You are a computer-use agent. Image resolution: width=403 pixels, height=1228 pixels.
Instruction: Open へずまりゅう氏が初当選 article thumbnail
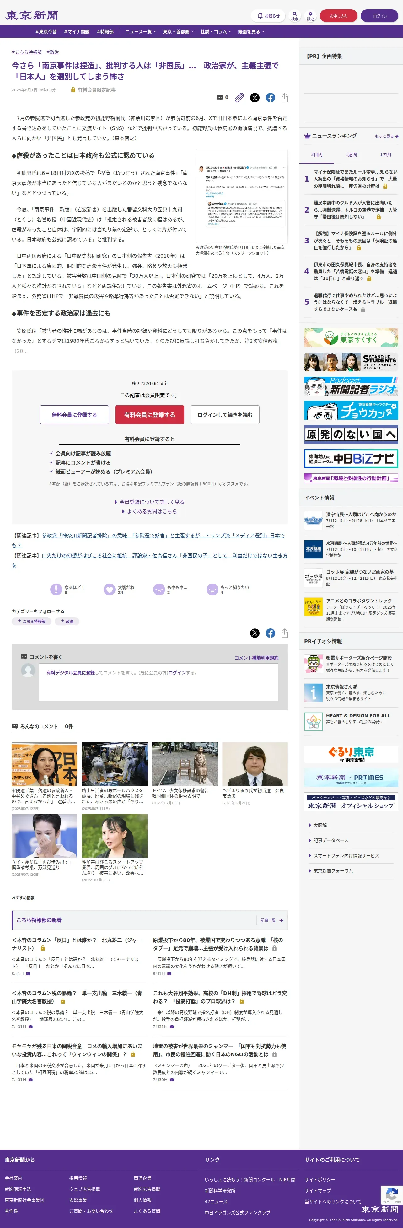[255, 764]
